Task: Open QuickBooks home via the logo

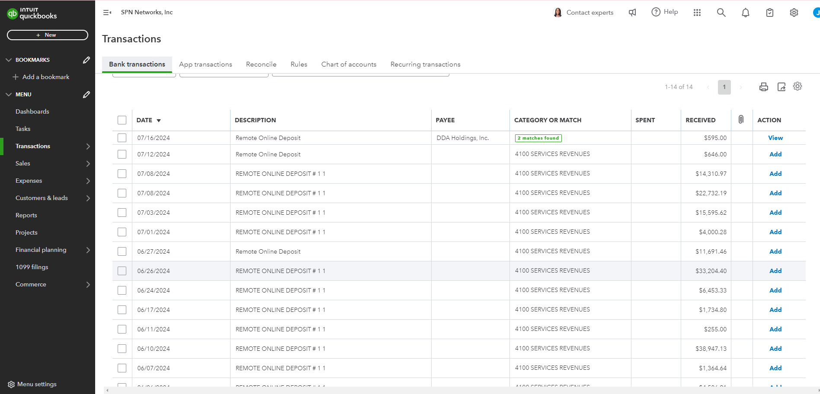Action: (32, 13)
